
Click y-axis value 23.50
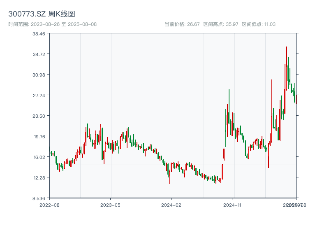tap(39, 116)
